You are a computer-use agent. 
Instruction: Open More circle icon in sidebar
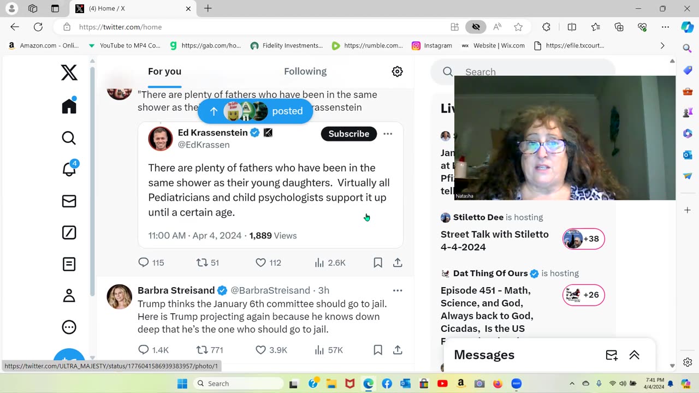tap(69, 327)
